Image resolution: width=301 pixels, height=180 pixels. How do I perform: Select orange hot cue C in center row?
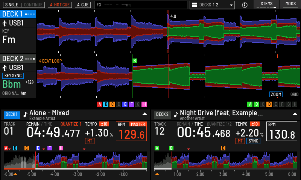click(x=112, y=104)
